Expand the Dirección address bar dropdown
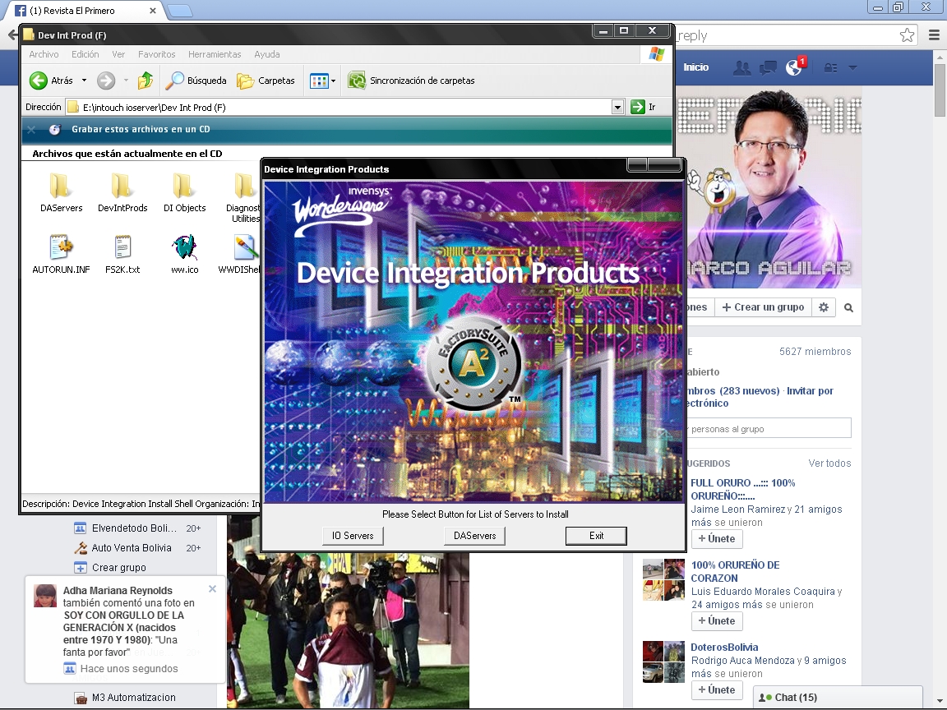The width and height of the screenshot is (947, 710). point(617,108)
